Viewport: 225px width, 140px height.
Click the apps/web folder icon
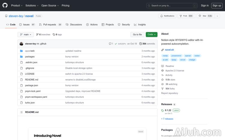pos(21,51)
